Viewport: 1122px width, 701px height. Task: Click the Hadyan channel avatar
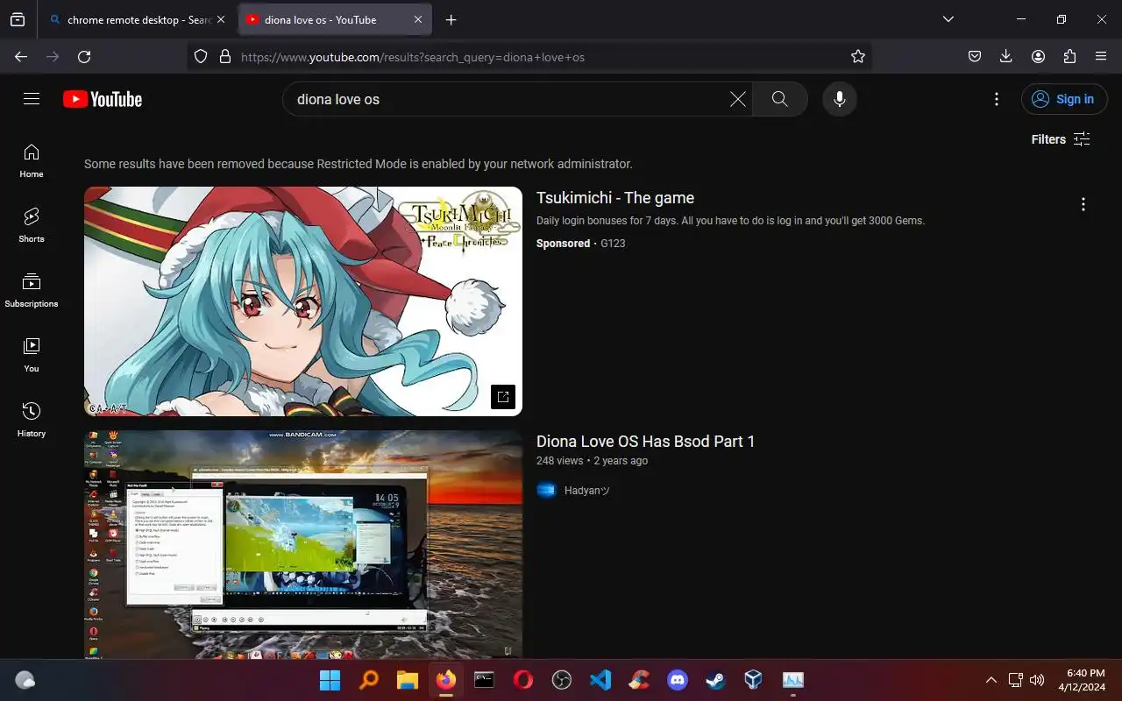click(x=547, y=490)
